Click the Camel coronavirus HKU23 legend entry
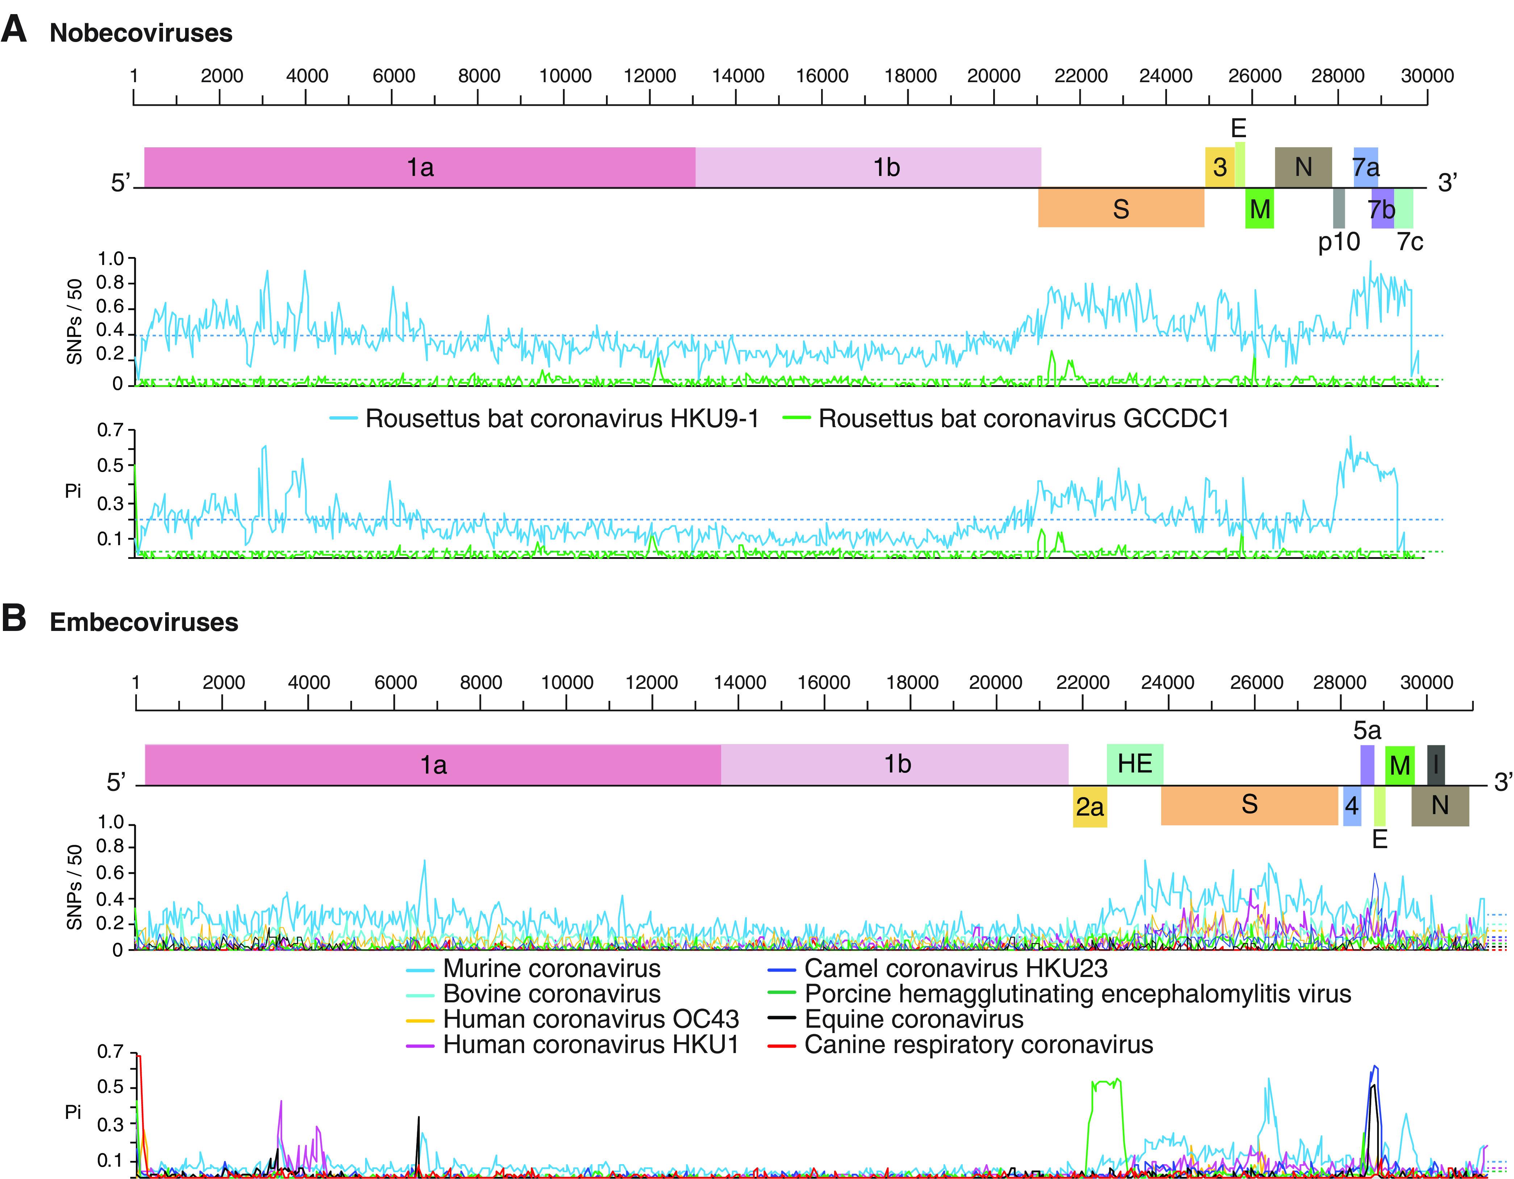 point(938,968)
